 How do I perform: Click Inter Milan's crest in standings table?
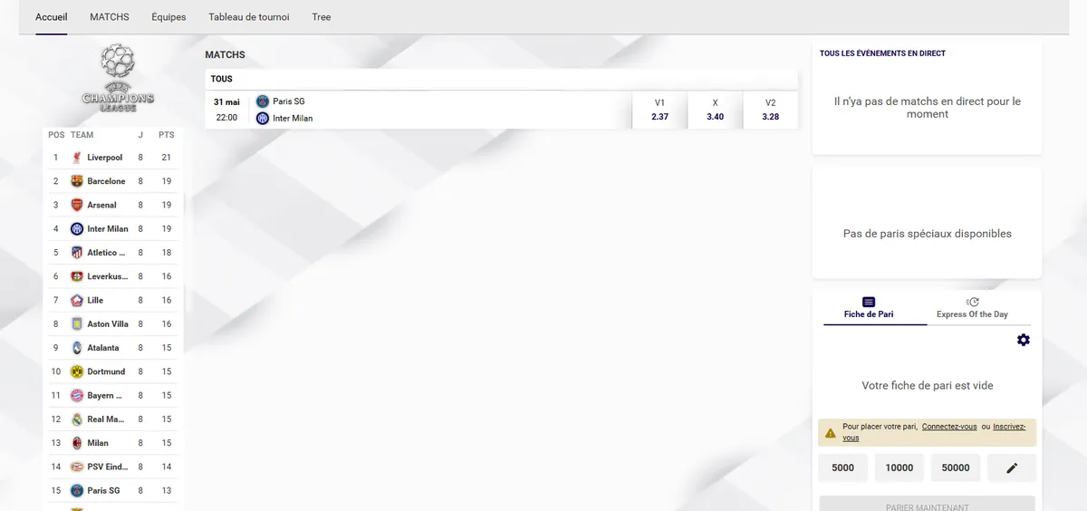pyautogui.click(x=77, y=229)
